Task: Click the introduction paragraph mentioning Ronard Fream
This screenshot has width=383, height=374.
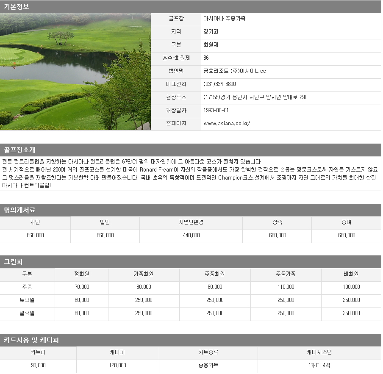Action: click(190, 174)
